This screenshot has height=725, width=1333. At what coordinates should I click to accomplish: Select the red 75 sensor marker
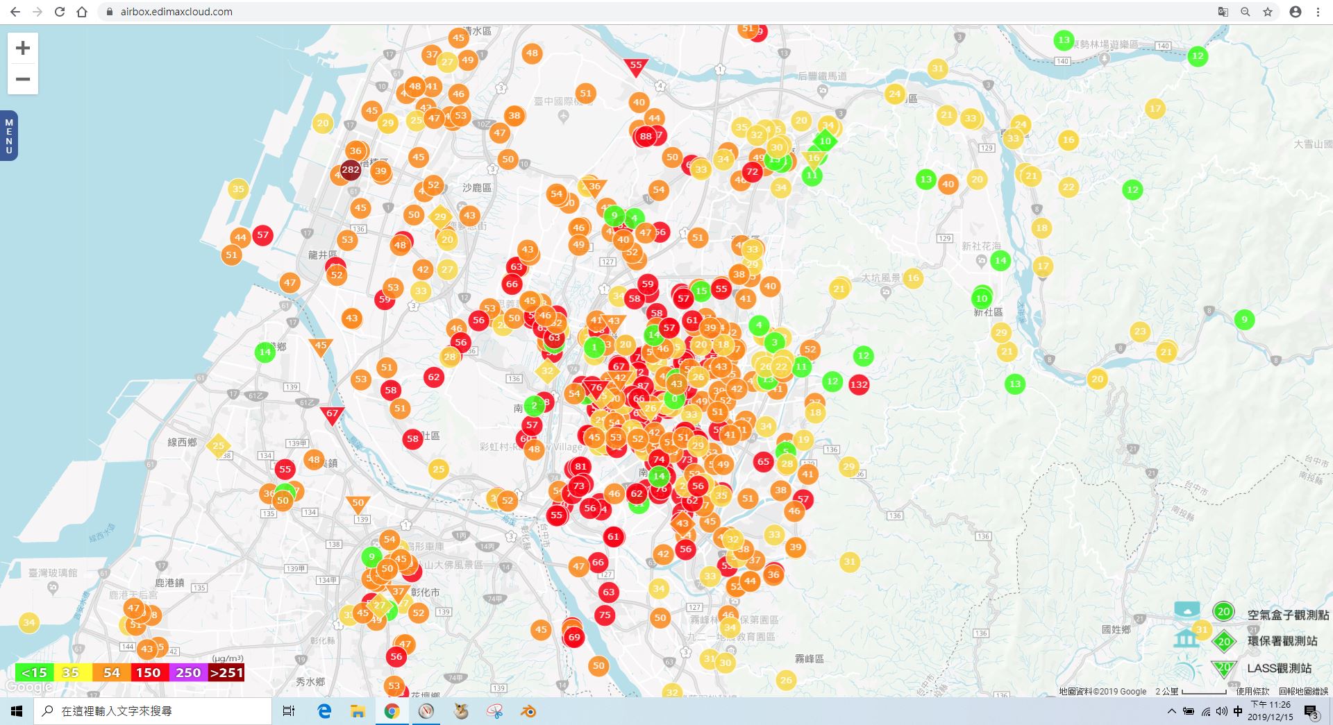tap(605, 615)
